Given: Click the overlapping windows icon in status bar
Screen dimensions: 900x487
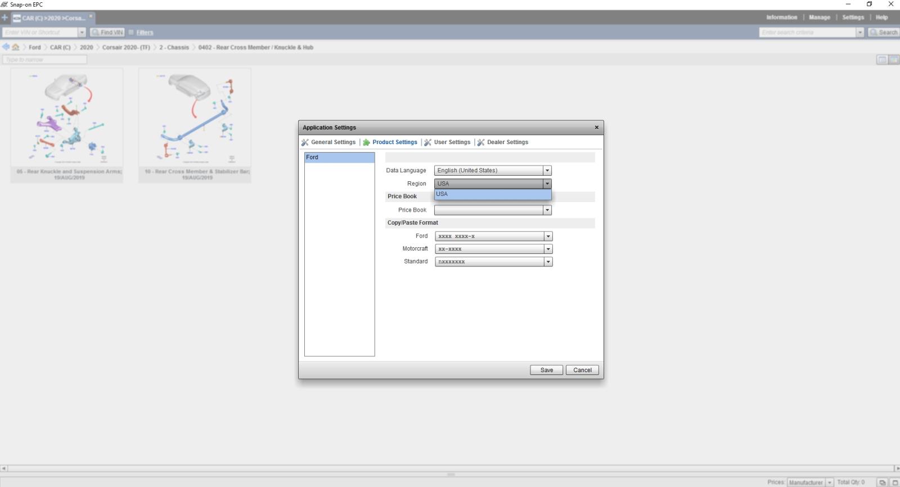Looking at the screenshot, I should tap(883, 482).
